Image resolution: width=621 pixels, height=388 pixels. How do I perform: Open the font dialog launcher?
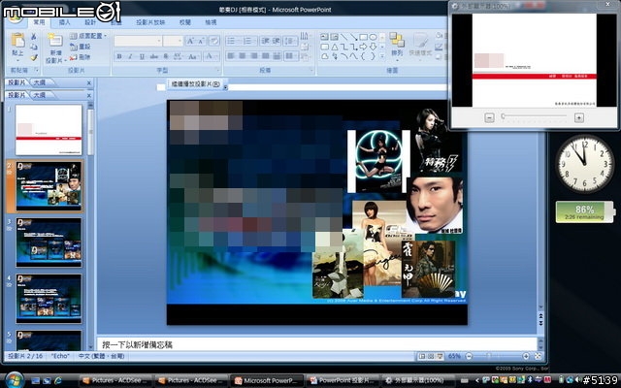(x=217, y=71)
